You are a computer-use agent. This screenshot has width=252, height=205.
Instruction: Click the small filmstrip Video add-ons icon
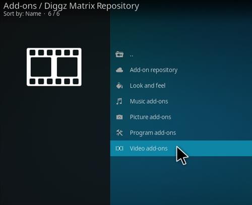[119, 149]
